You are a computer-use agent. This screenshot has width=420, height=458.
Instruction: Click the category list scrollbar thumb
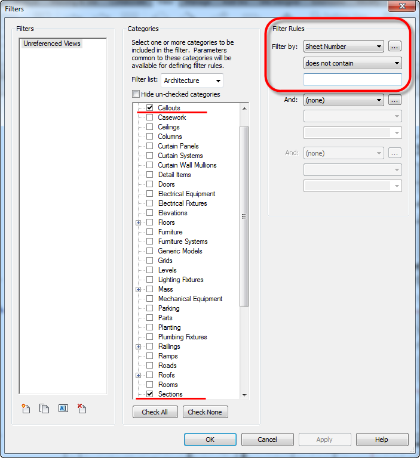point(244,216)
